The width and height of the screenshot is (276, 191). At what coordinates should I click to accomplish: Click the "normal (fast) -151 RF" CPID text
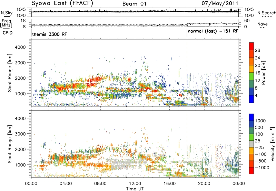click(x=213, y=31)
